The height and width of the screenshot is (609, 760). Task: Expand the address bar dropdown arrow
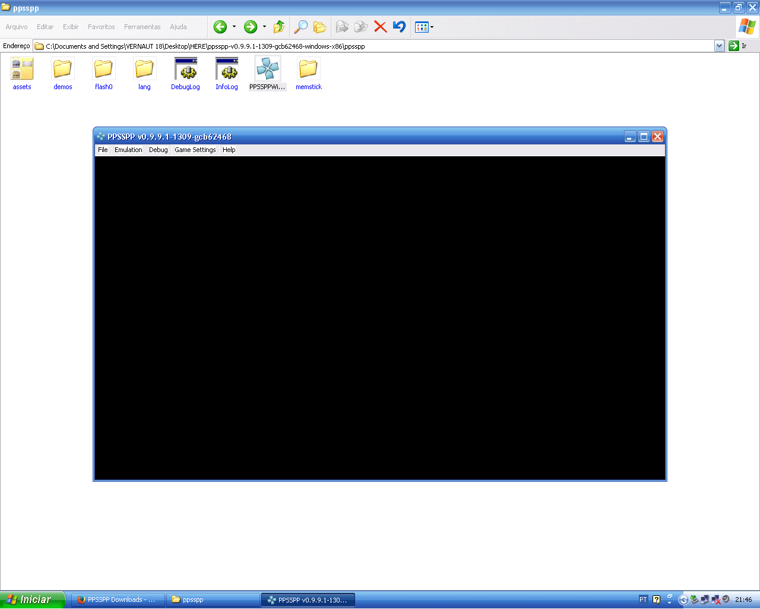[x=719, y=46]
